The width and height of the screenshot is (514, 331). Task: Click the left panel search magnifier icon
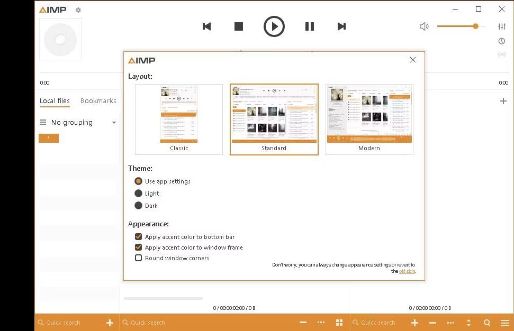pyautogui.click(x=41, y=323)
